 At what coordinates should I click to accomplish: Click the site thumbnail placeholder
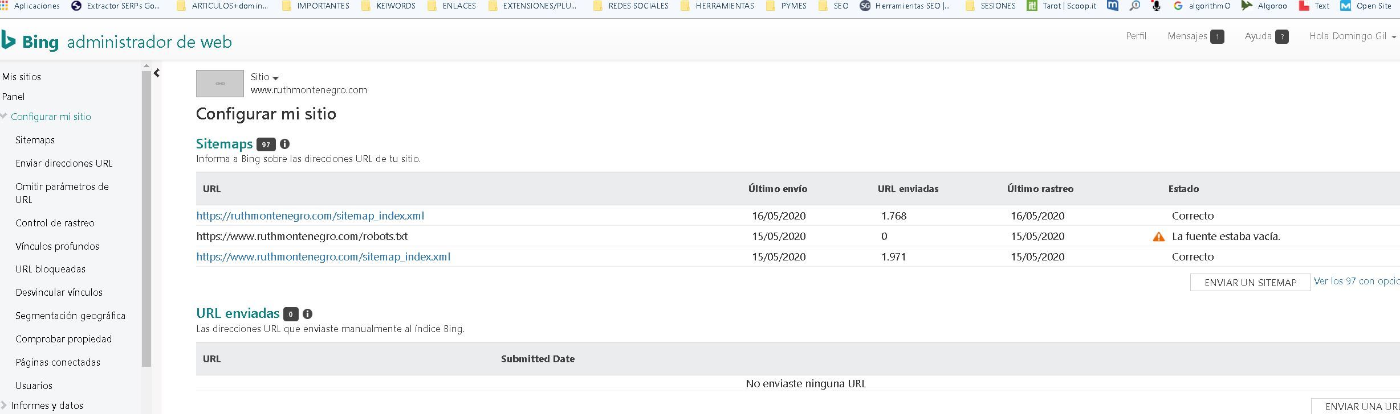pyautogui.click(x=220, y=84)
